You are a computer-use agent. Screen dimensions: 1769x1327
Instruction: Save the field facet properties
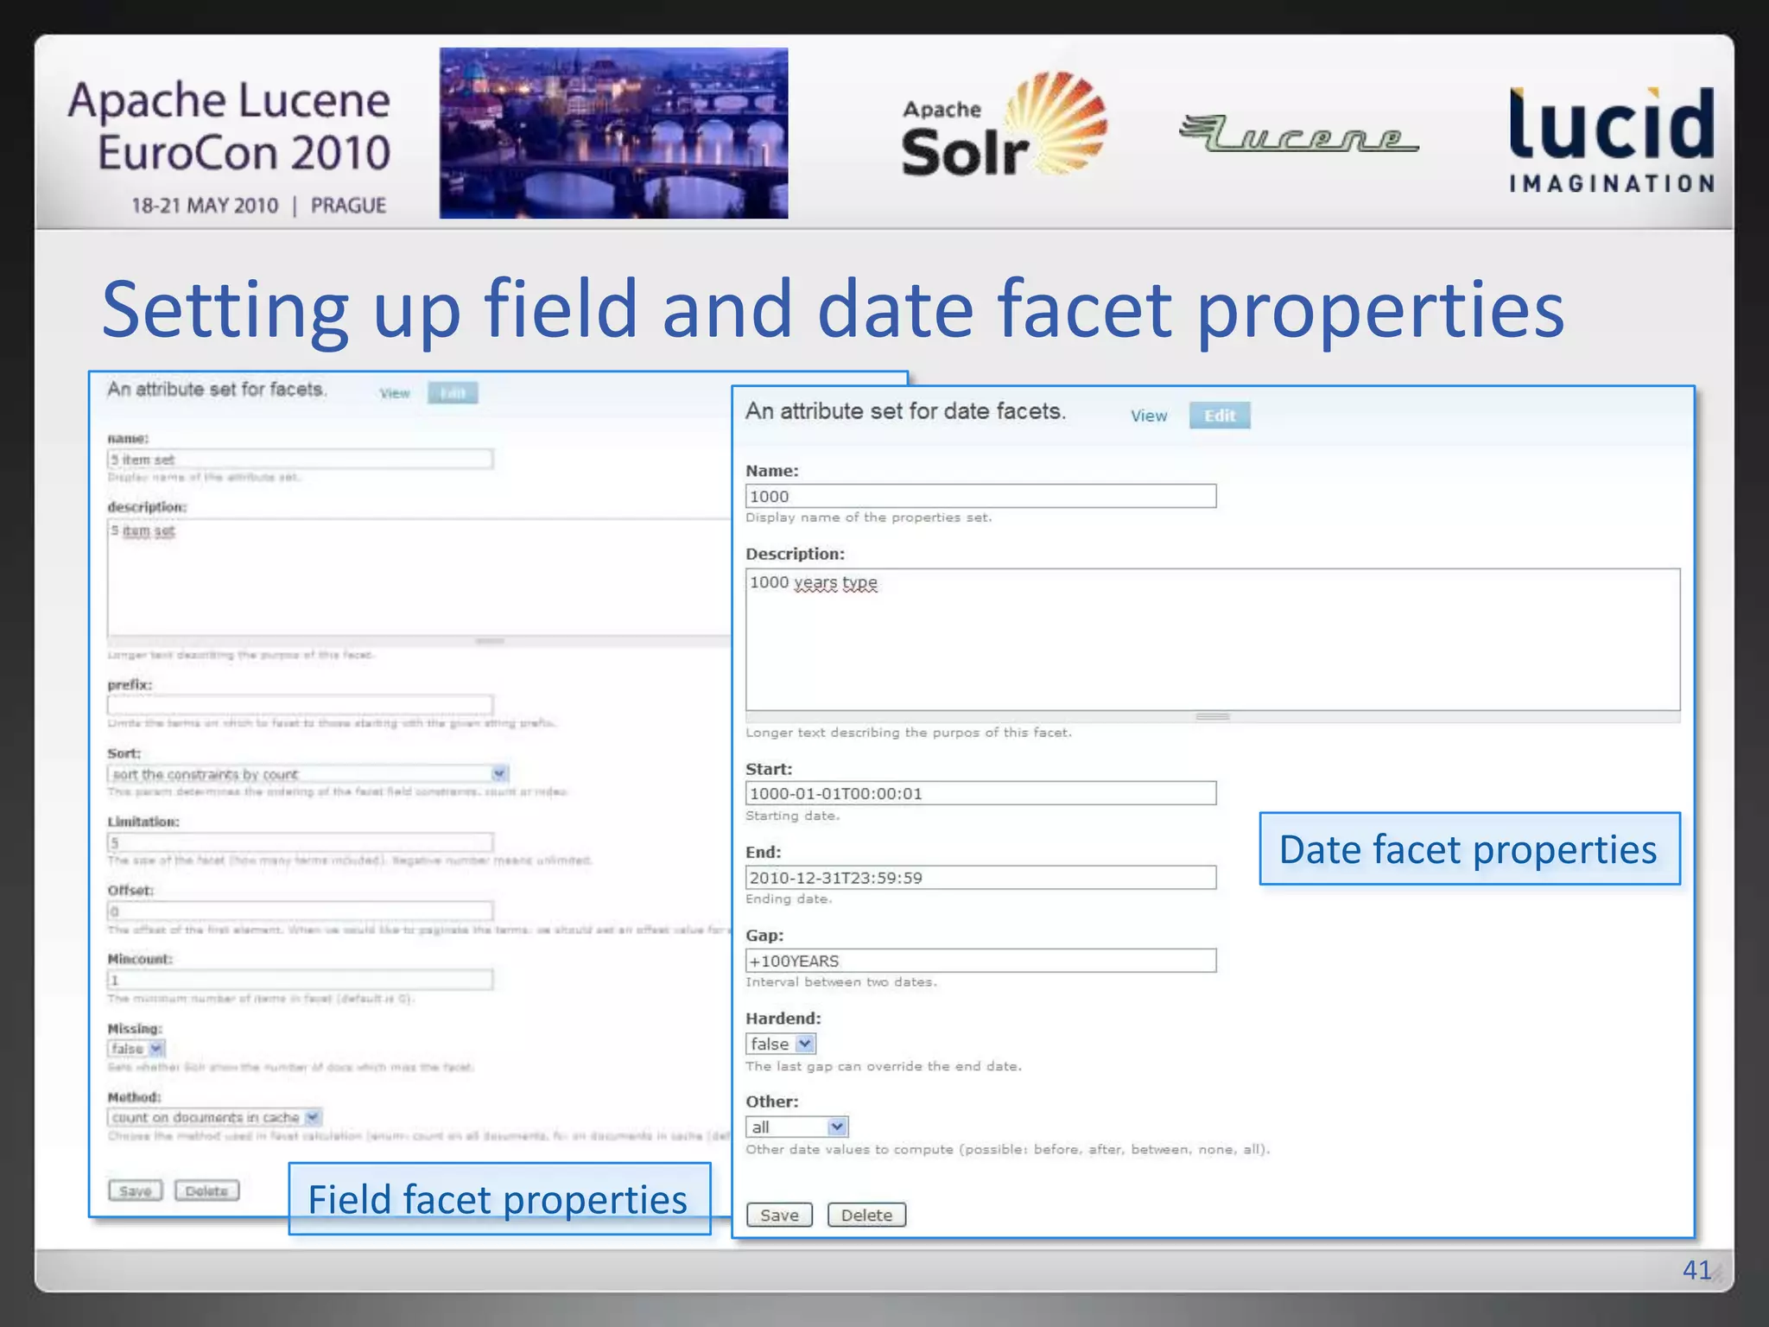135,1190
